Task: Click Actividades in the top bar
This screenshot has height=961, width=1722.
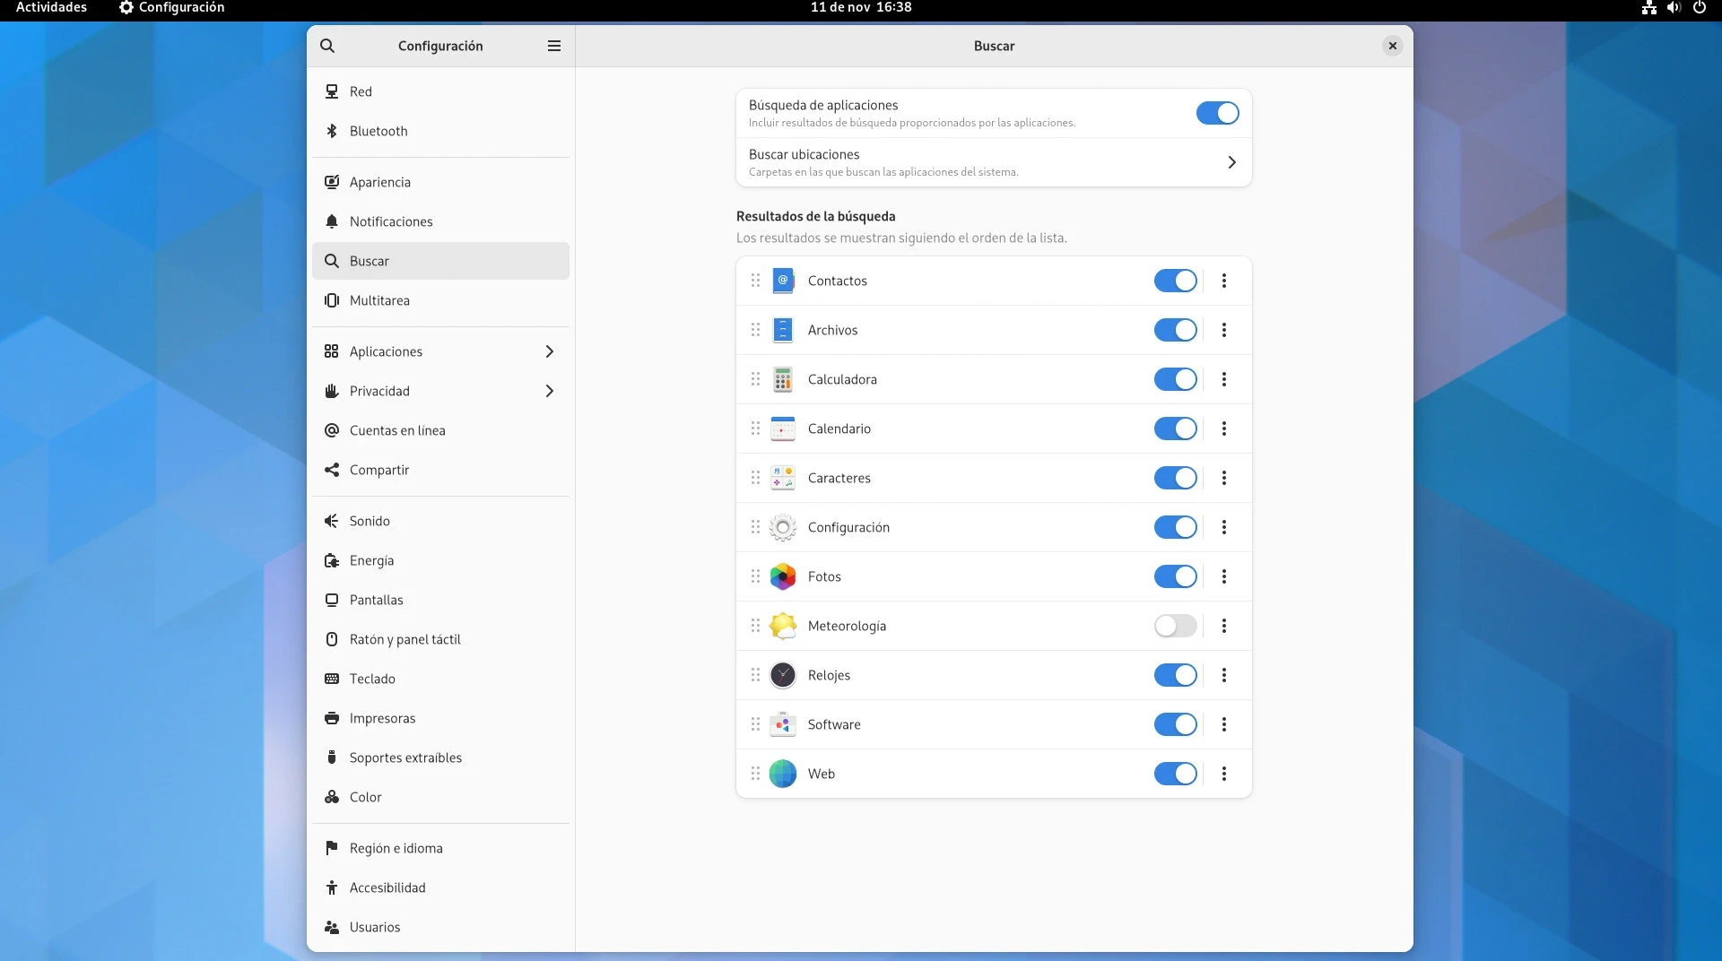Action: [x=51, y=8]
